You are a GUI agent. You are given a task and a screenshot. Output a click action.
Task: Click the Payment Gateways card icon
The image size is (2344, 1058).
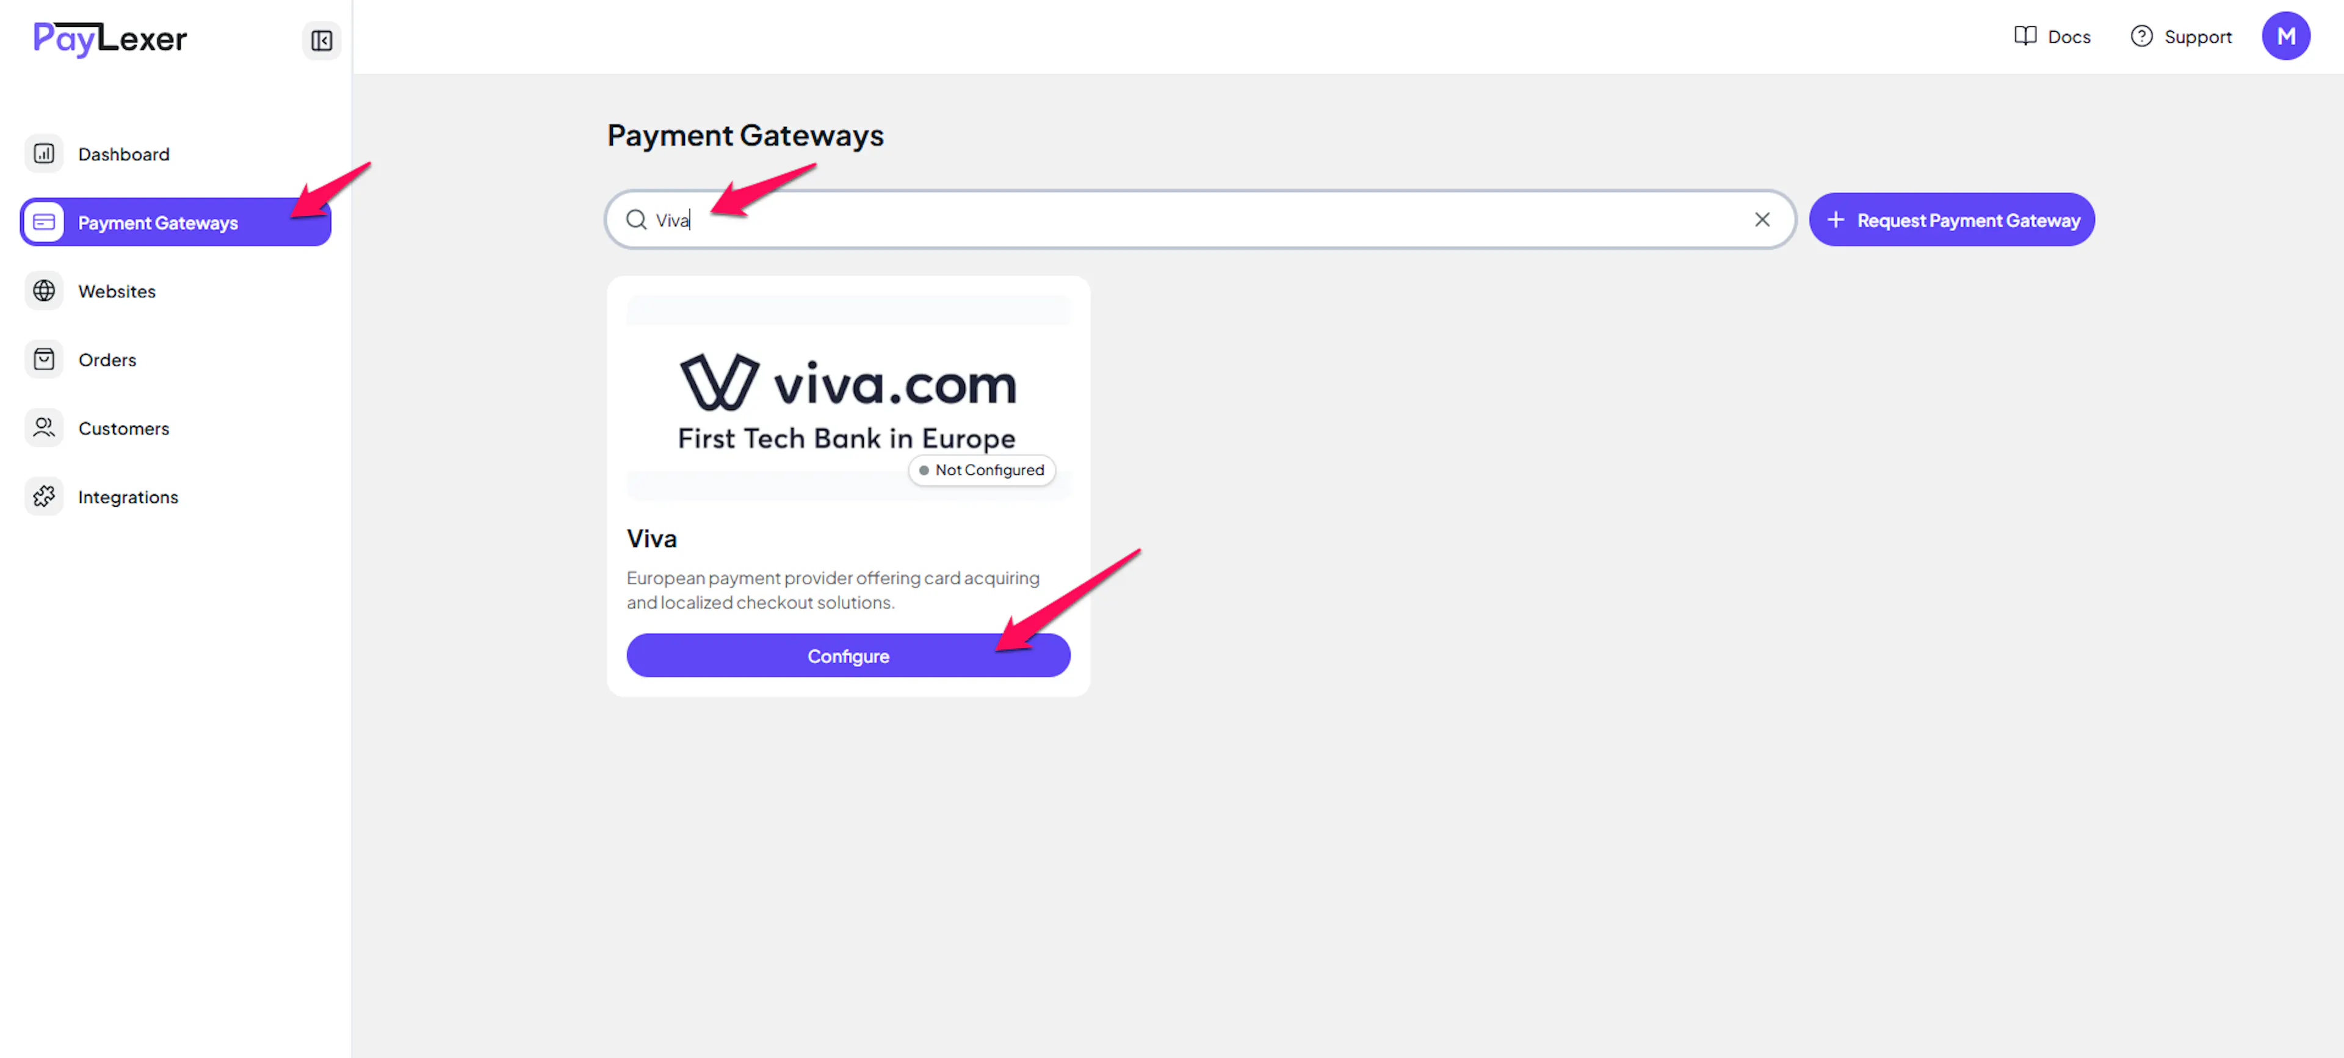44,222
